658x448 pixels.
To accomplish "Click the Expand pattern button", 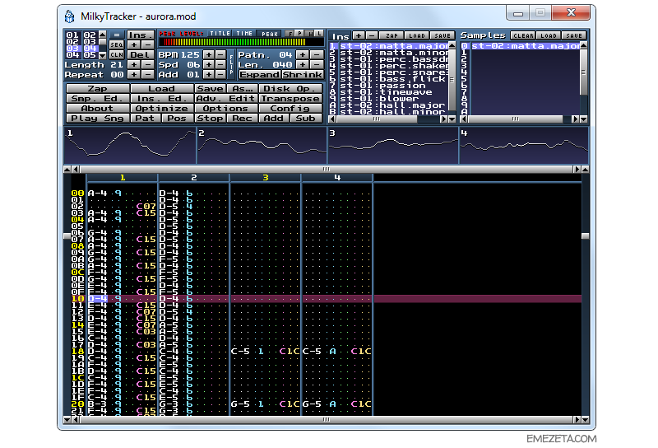I will click(x=260, y=74).
